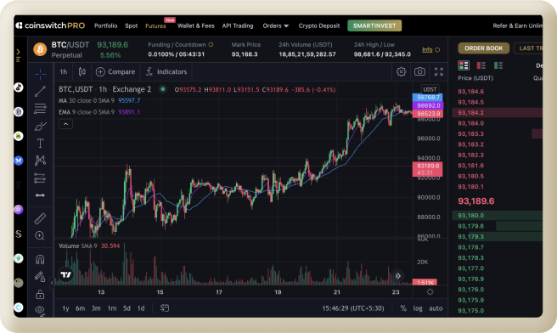This screenshot has height=333, width=557.
Task: Select the 1d date range
Action: pos(141,308)
